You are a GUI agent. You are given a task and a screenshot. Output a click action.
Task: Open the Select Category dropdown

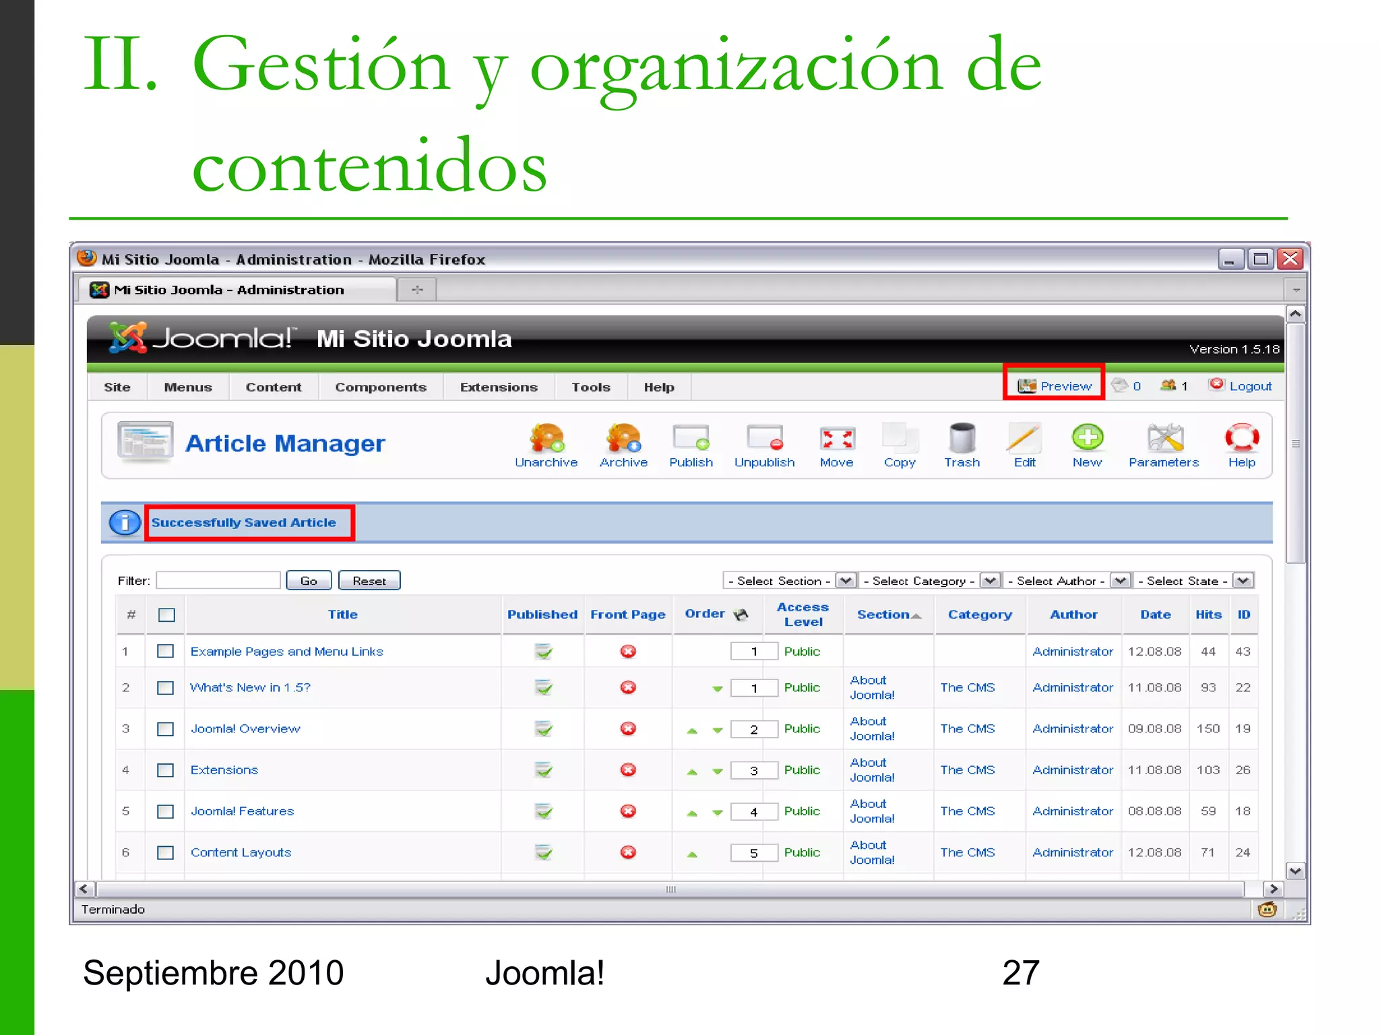point(930,581)
